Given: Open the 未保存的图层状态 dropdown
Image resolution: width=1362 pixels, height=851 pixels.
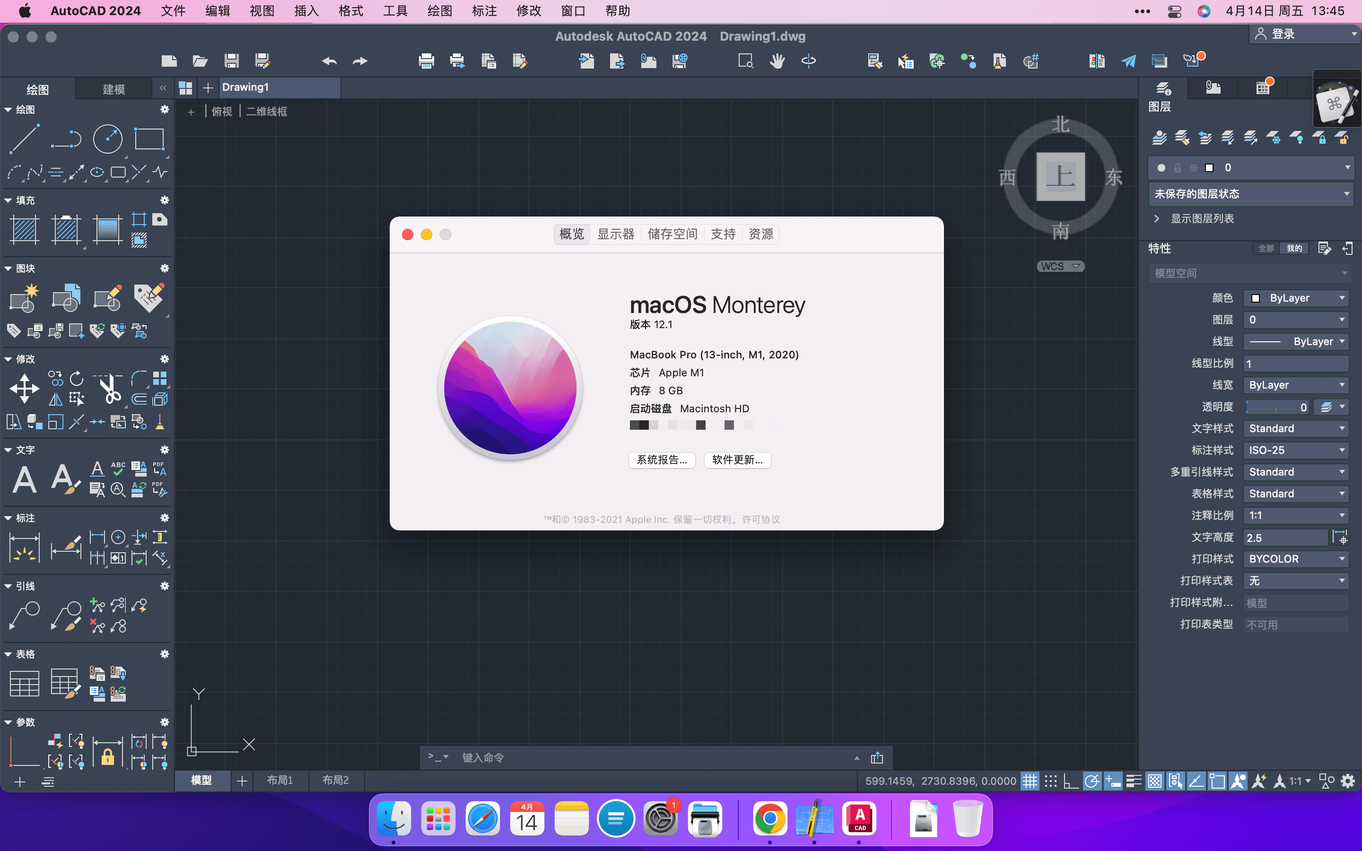Looking at the screenshot, I should pyautogui.click(x=1250, y=194).
